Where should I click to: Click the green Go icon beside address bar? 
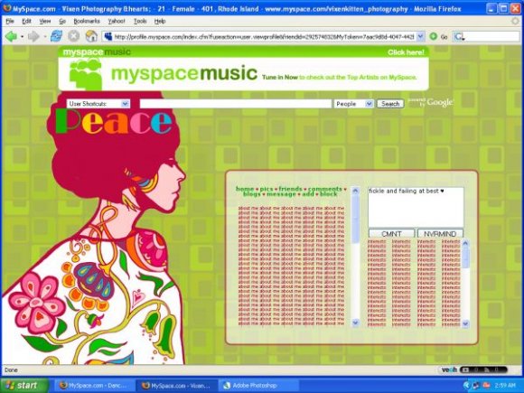click(x=434, y=36)
